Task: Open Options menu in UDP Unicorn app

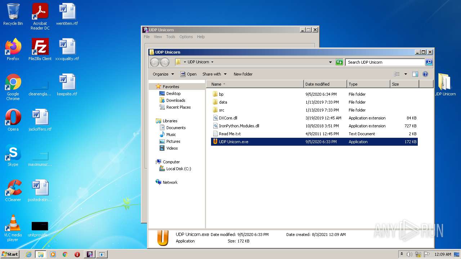Action: [186, 37]
